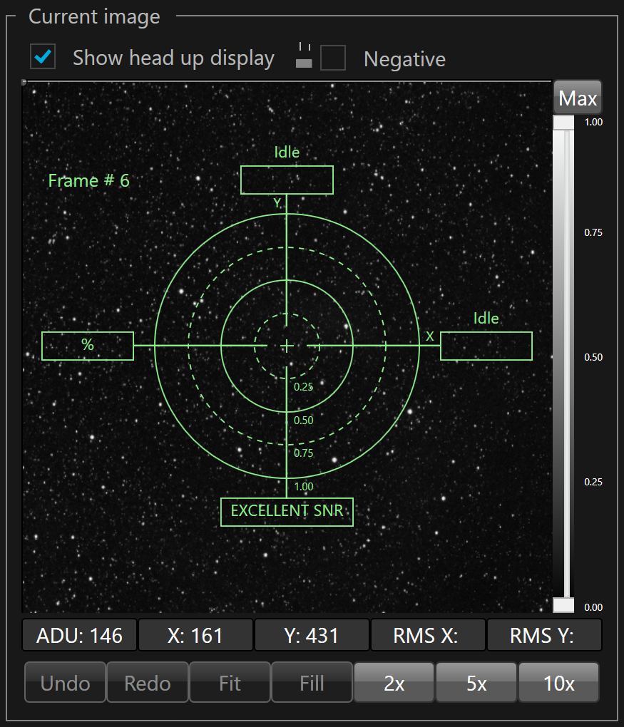Click the 0.00 tick on the stretch scale
Image resolution: width=624 pixels, height=727 pixels.
pyautogui.click(x=593, y=607)
